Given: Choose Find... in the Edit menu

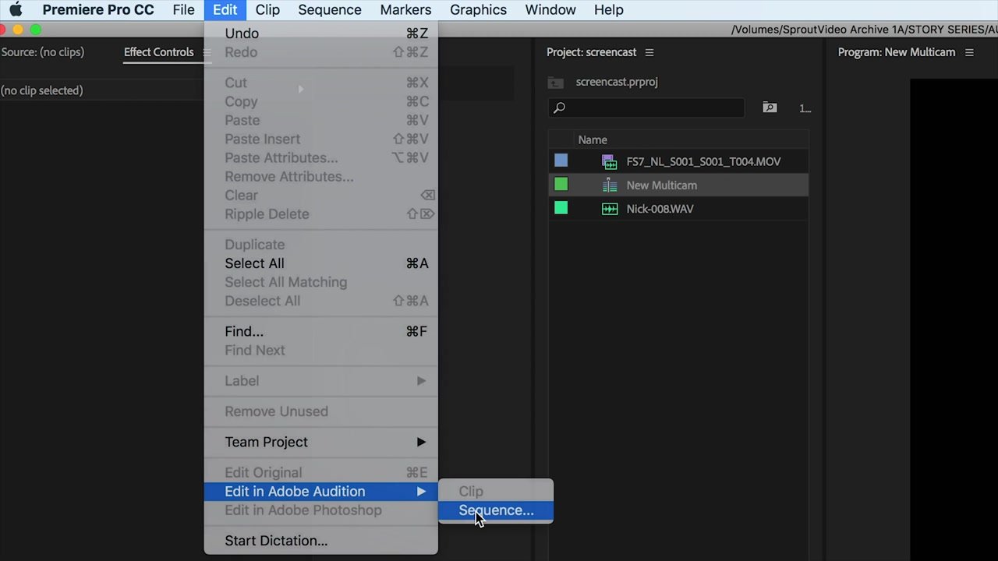Looking at the screenshot, I should click(x=320, y=331).
